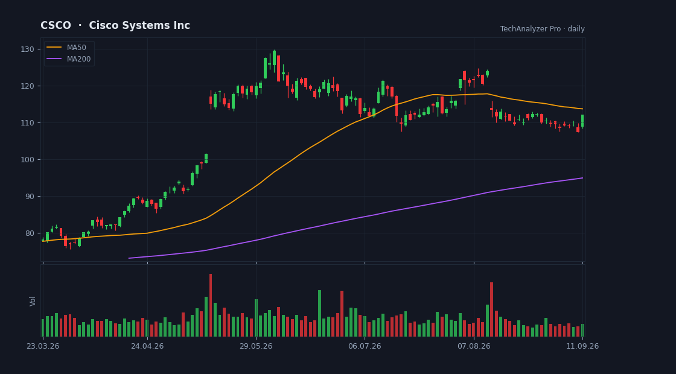676x374 pixels.
Task: Select the MA200 legend entry
Action: point(69,59)
